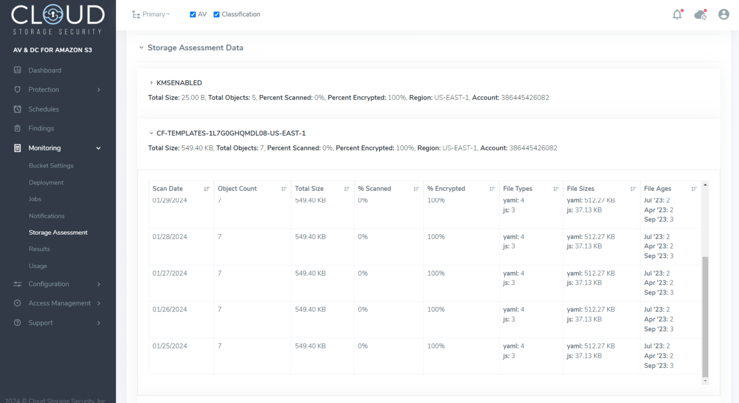Viewport: 739px width, 403px height.
Task: Open Notifications submenu item
Action: (x=46, y=216)
